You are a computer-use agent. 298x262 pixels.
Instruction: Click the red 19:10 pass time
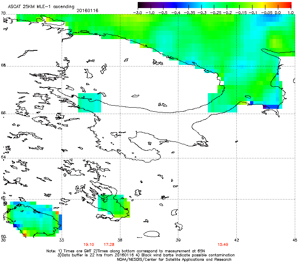pyautogui.click(x=89, y=245)
